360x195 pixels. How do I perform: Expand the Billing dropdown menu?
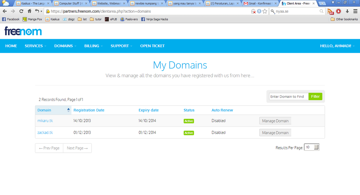tap(93, 46)
